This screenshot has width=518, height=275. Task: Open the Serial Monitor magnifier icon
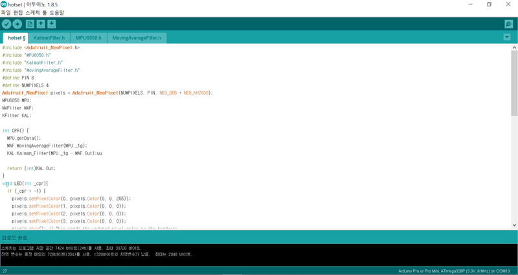click(508, 24)
